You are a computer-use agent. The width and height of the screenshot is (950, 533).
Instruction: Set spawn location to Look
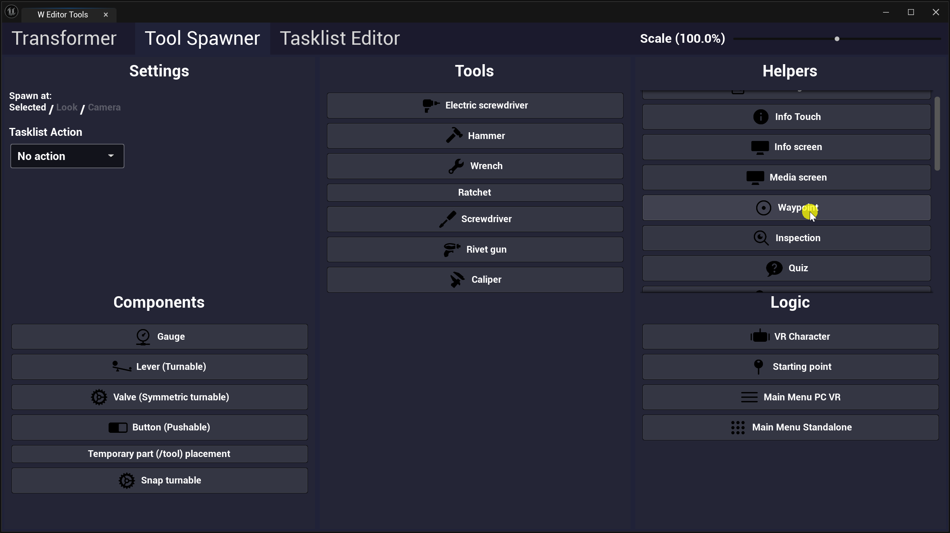[x=67, y=107]
